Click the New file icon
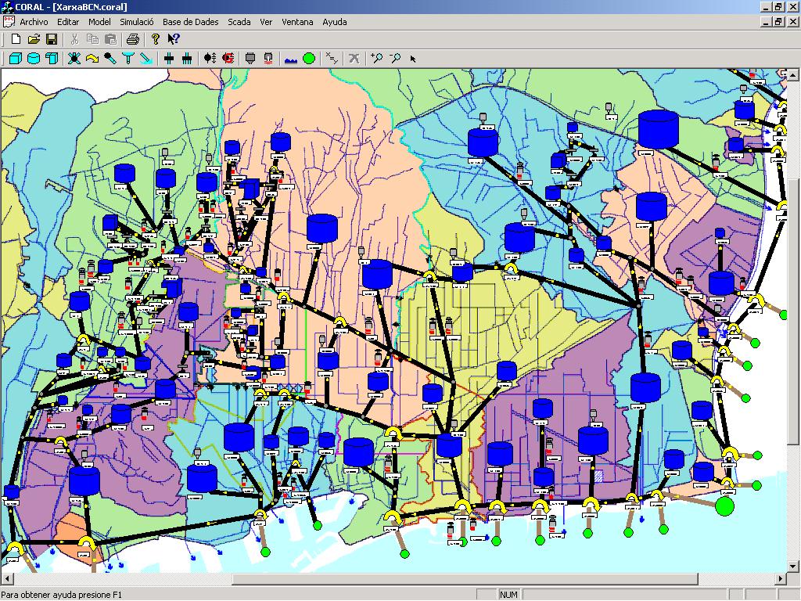Viewport: 801px width, 601px height. (x=16, y=39)
